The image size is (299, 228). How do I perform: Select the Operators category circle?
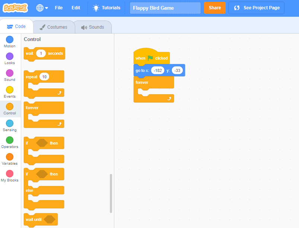click(x=10, y=140)
